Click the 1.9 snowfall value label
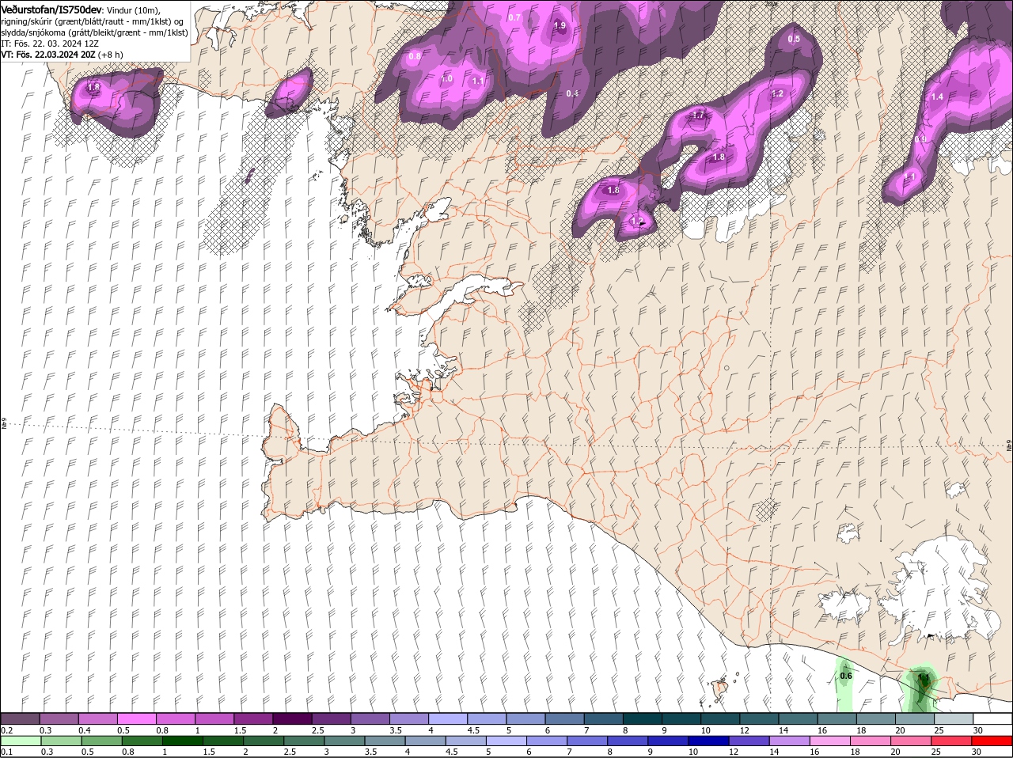Image resolution: width=1013 pixels, height=758 pixels. (560, 26)
